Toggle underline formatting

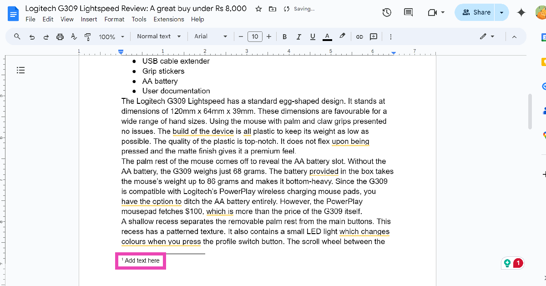(x=313, y=36)
